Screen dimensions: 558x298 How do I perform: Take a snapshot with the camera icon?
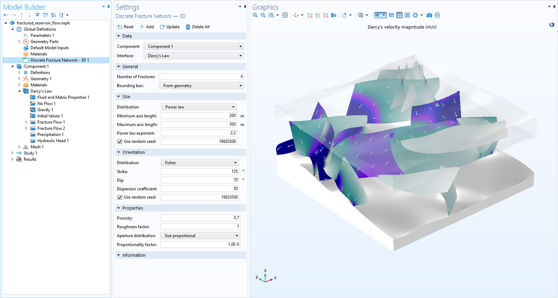coord(429,15)
